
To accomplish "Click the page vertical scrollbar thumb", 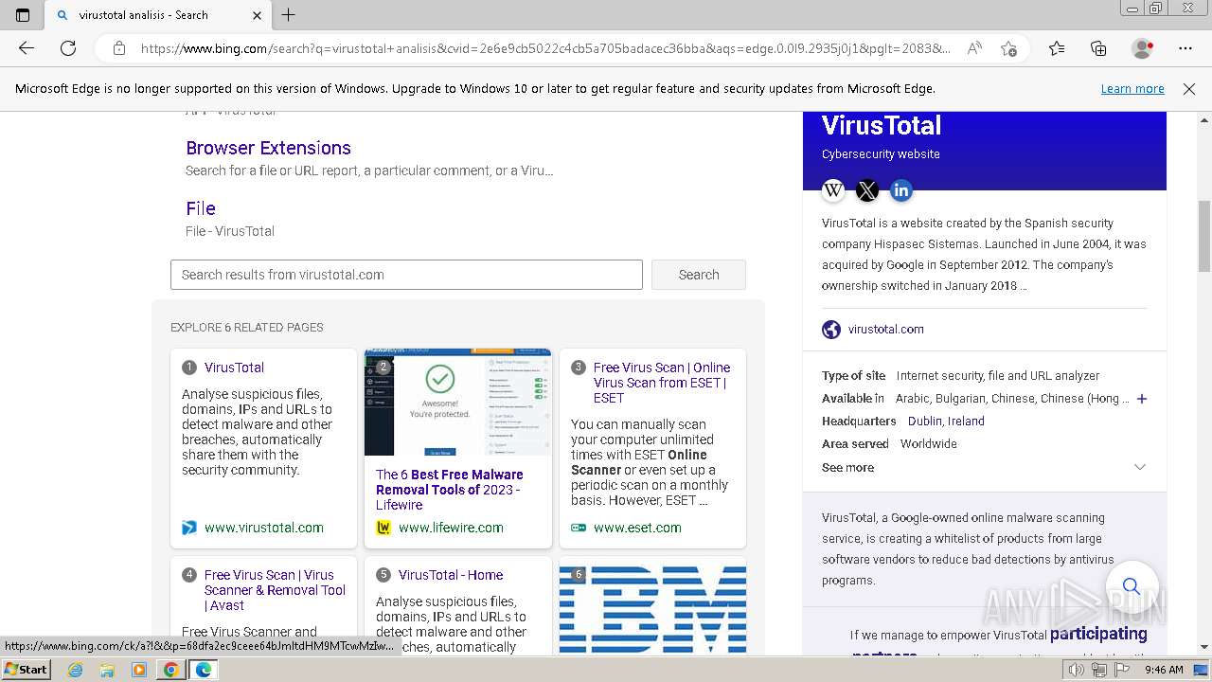I will point(1204,237).
